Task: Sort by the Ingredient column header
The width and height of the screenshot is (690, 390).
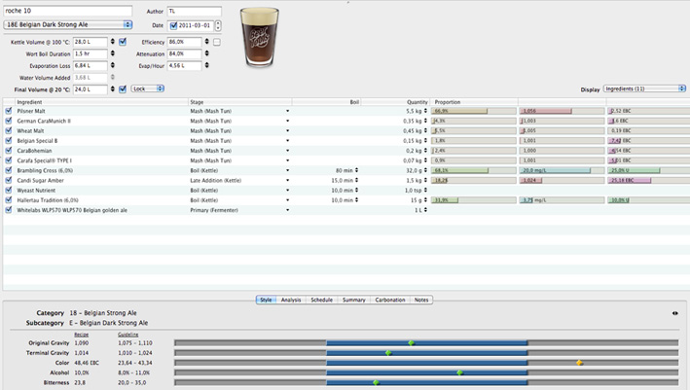Action: coord(29,101)
